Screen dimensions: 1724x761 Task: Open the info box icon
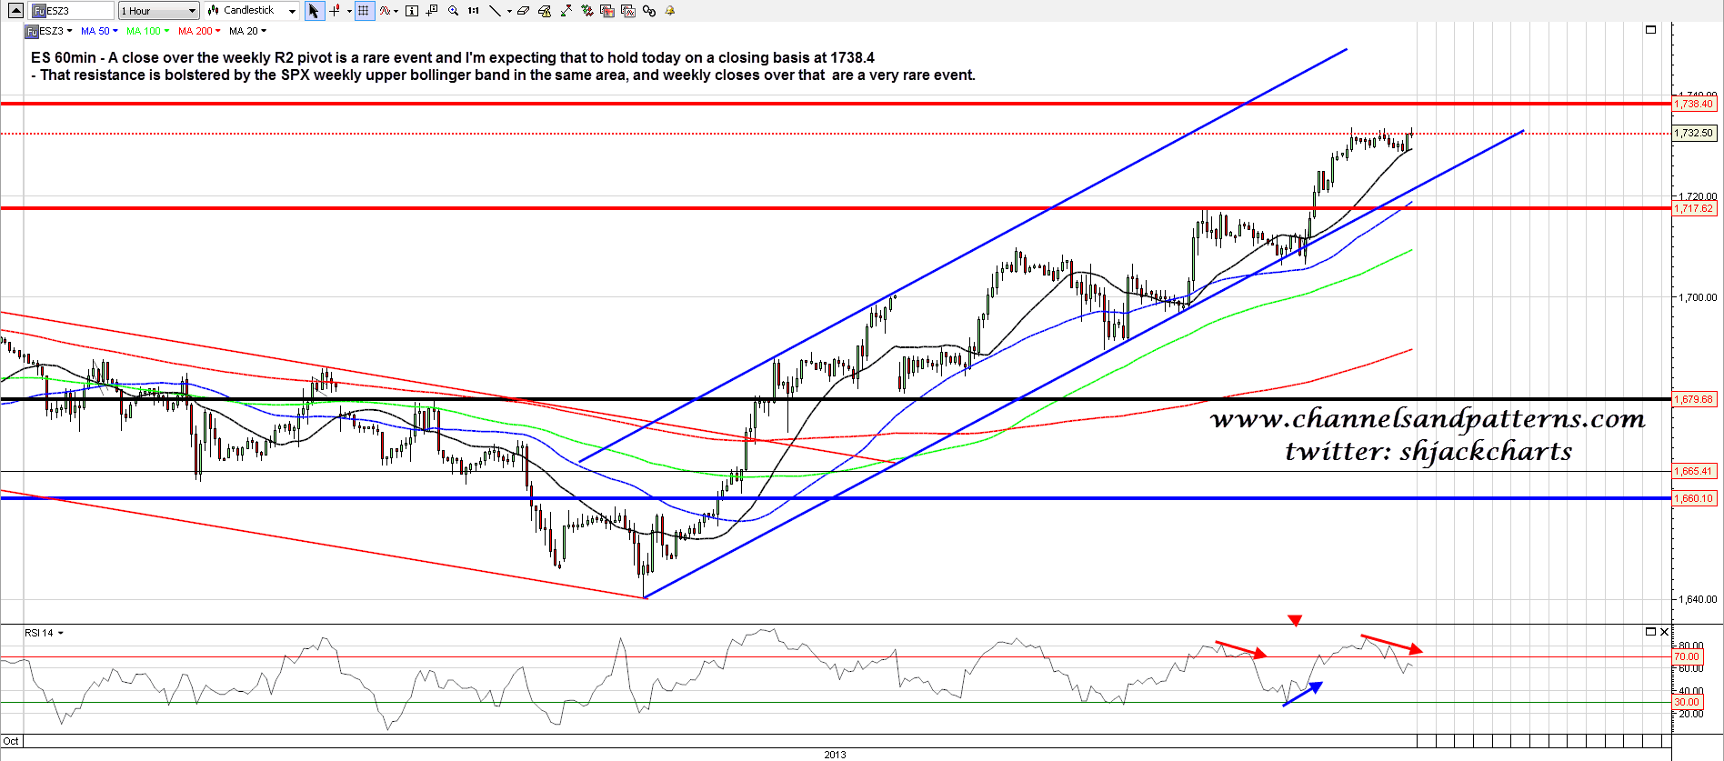click(x=412, y=11)
